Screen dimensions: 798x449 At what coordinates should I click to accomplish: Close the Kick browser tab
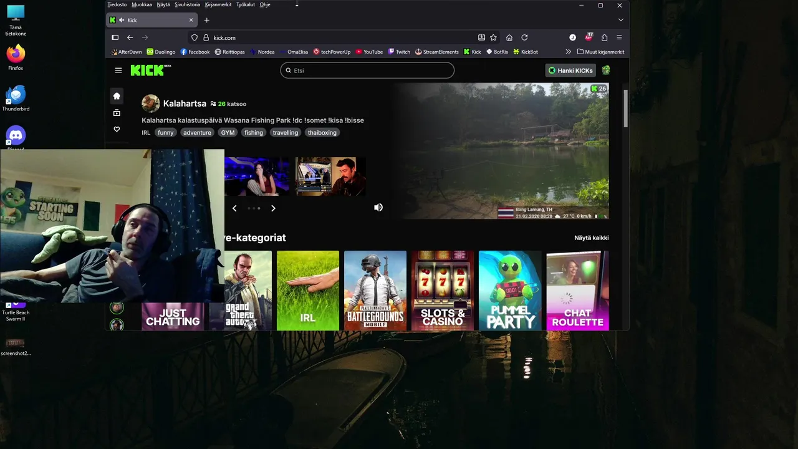(191, 20)
